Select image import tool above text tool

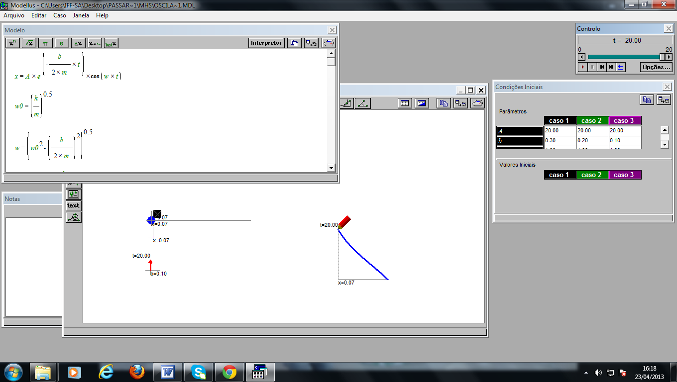click(73, 194)
